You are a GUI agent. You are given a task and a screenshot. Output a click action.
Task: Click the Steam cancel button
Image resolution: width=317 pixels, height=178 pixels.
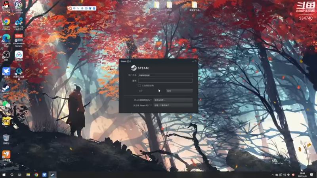pyautogui.click(x=180, y=91)
